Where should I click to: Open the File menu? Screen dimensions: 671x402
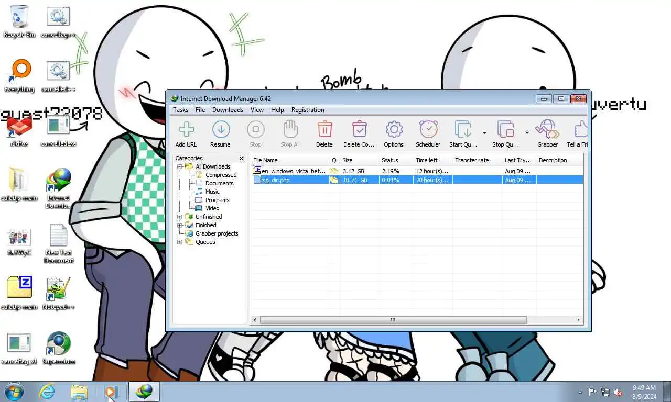(x=200, y=110)
